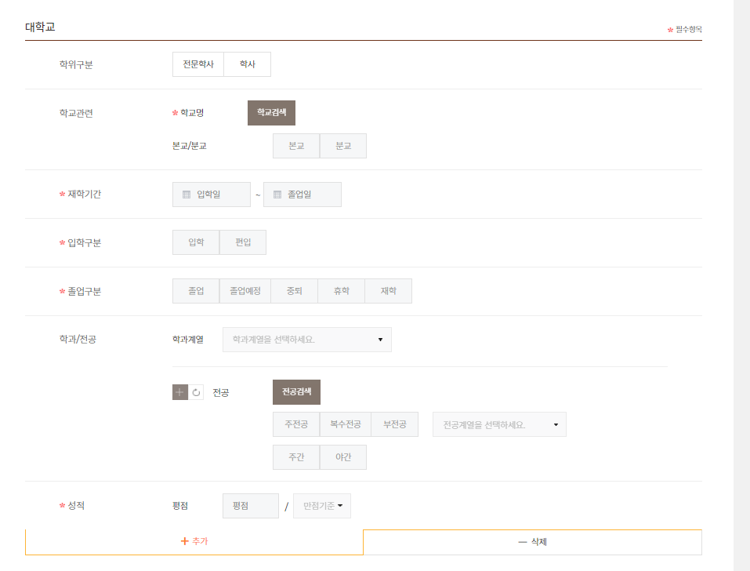Click the 평점 input field
Viewport: 750px width, 571px height.
[x=251, y=506]
